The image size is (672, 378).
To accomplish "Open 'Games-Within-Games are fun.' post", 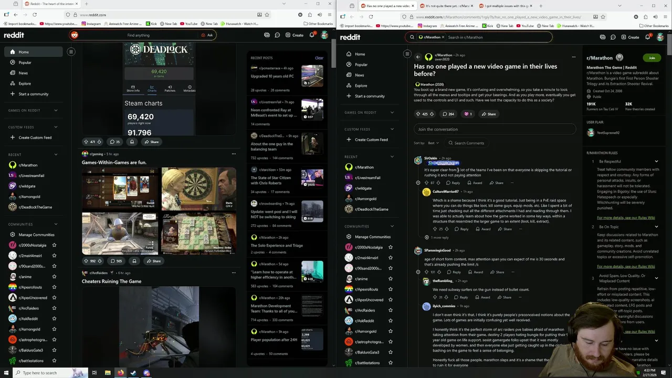I will point(114,163).
